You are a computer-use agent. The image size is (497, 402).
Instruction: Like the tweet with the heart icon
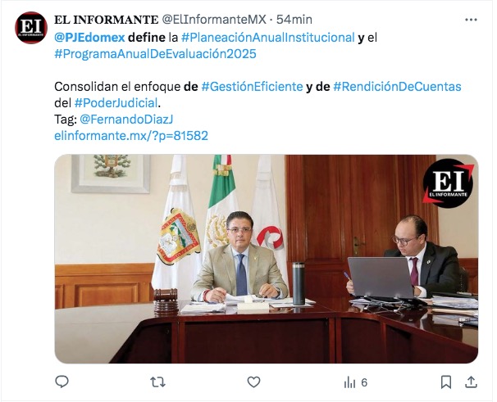pos(253,382)
